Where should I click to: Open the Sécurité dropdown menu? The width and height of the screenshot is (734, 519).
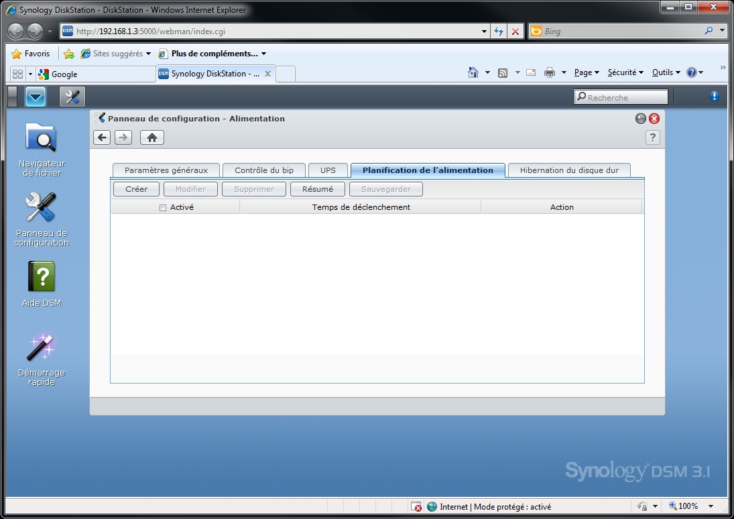625,72
